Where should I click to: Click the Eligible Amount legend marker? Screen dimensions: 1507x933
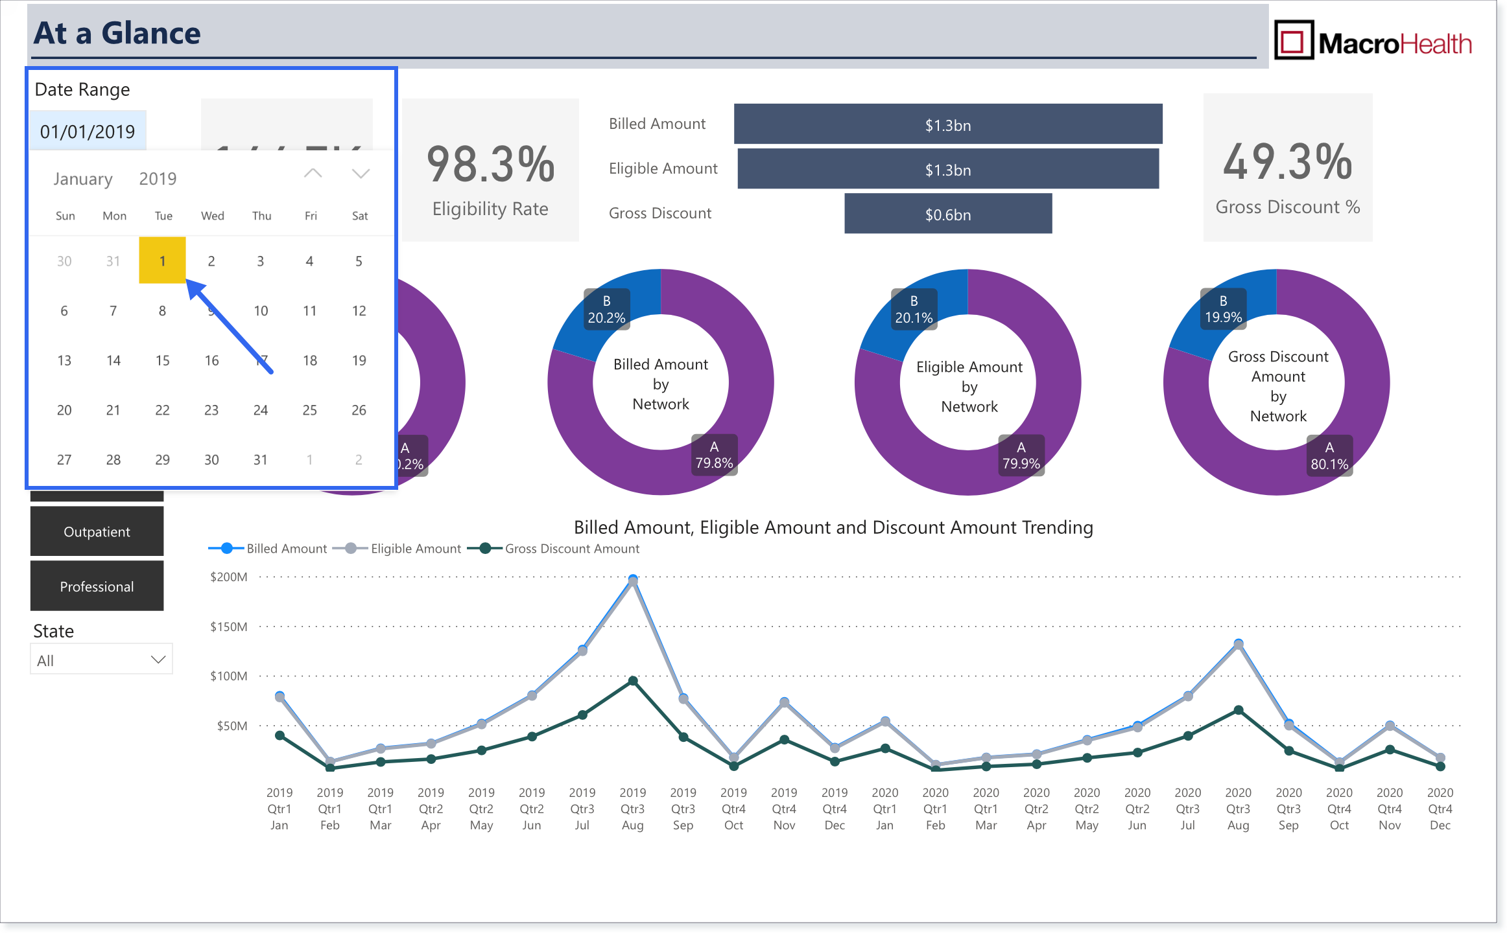point(351,549)
